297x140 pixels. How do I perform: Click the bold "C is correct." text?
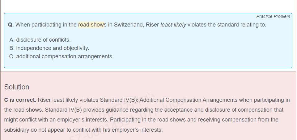[20, 100]
